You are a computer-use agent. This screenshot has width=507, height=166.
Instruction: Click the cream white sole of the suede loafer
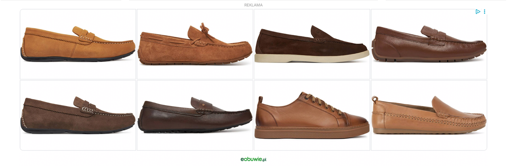tap(312, 58)
